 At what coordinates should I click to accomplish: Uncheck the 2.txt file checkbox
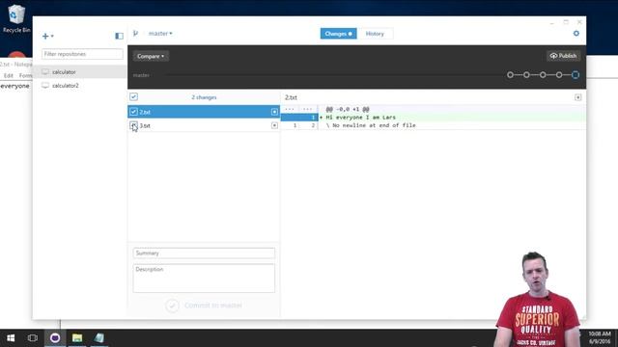pyautogui.click(x=133, y=112)
